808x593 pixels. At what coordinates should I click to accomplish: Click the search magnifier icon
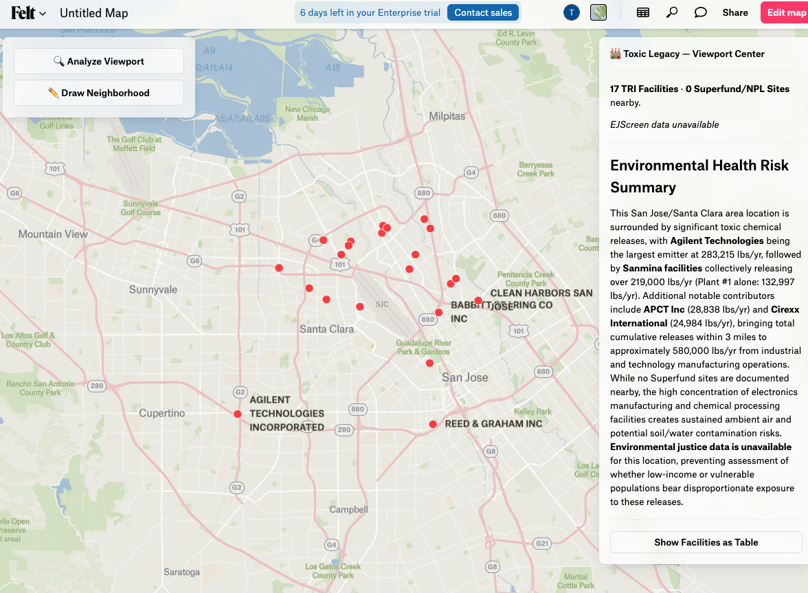point(672,12)
